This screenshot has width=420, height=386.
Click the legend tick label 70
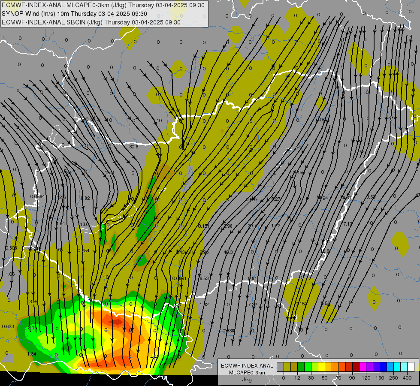point(338,378)
